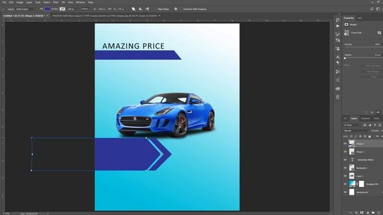383x215 pixels.
Task: Open the Image menu
Action: tap(20, 2)
